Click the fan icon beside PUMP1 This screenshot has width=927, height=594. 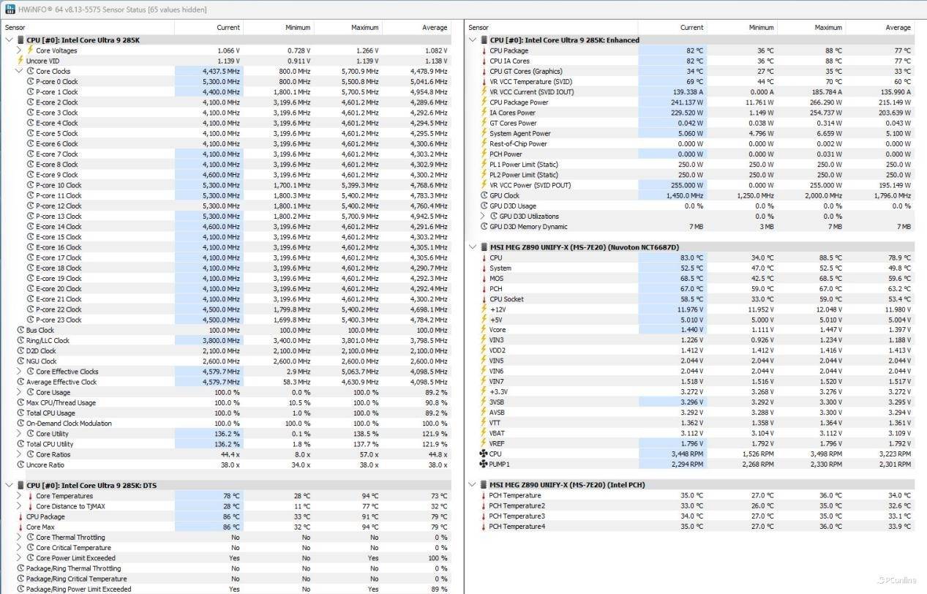[x=483, y=464]
